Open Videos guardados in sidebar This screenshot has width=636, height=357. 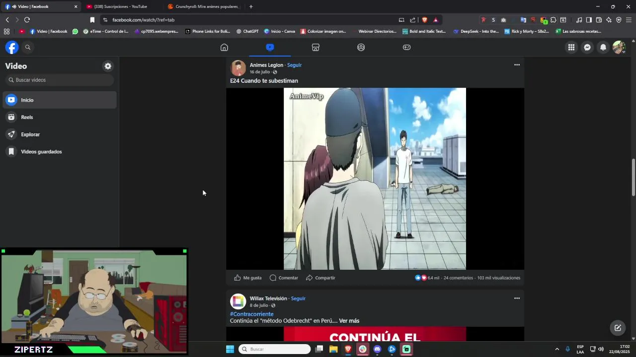tap(60, 152)
